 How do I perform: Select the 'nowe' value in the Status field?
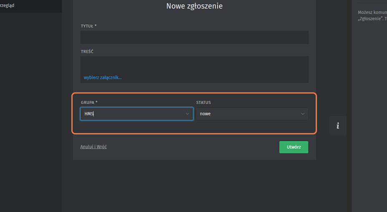(205, 114)
